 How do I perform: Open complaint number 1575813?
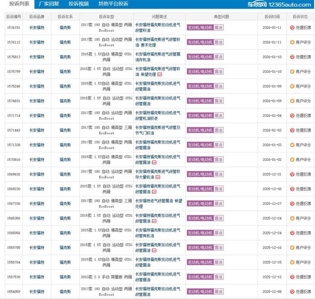[x=13, y=57]
